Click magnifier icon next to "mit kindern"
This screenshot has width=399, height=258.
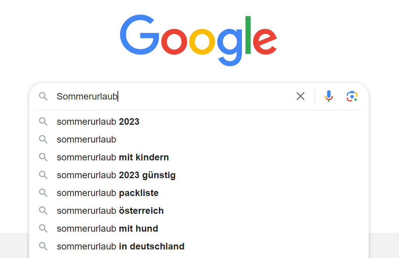click(43, 157)
